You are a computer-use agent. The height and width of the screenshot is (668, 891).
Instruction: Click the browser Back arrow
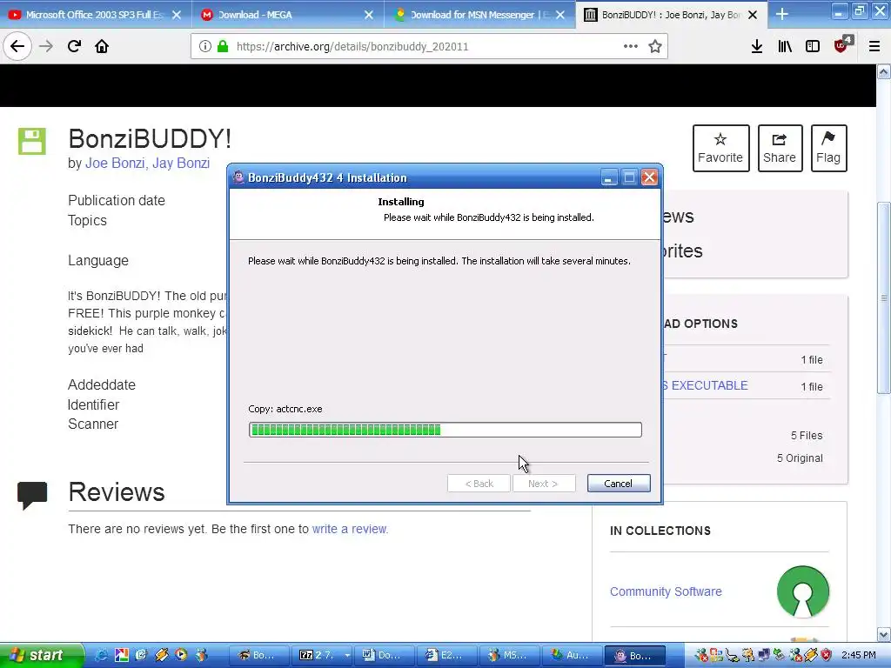[x=17, y=47]
